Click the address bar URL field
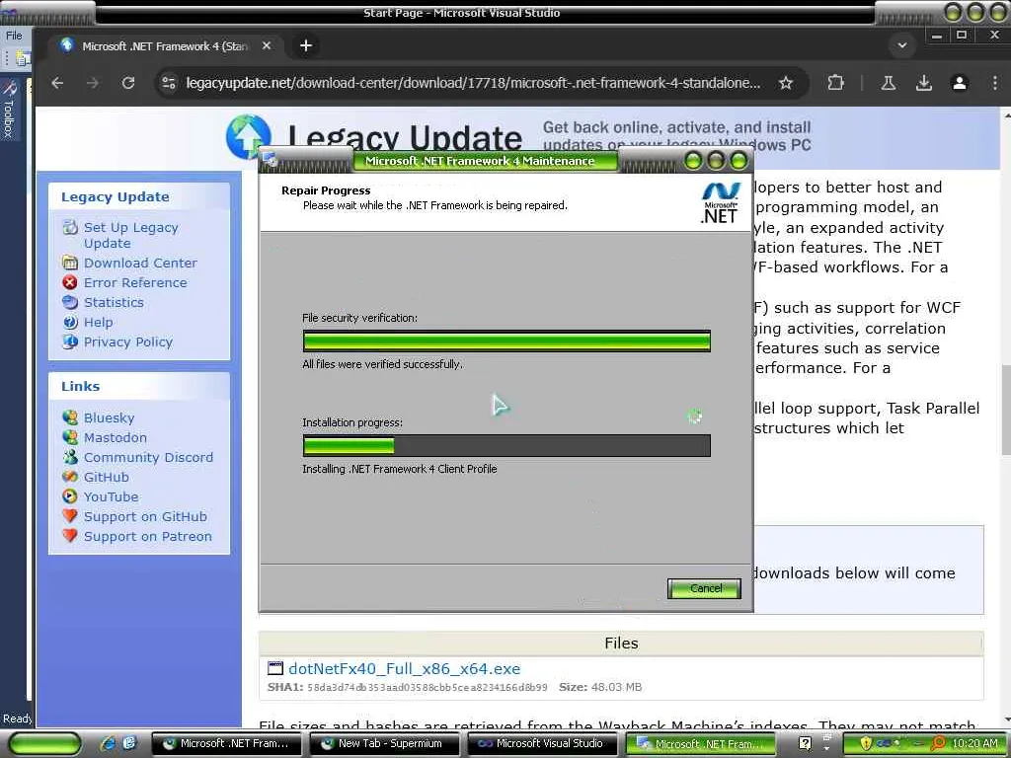Image resolution: width=1011 pixels, height=758 pixels. (473, 83)
